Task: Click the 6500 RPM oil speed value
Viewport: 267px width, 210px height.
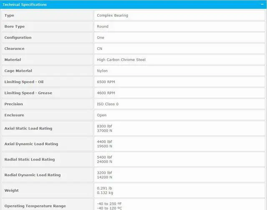Action: coord(106,82)
